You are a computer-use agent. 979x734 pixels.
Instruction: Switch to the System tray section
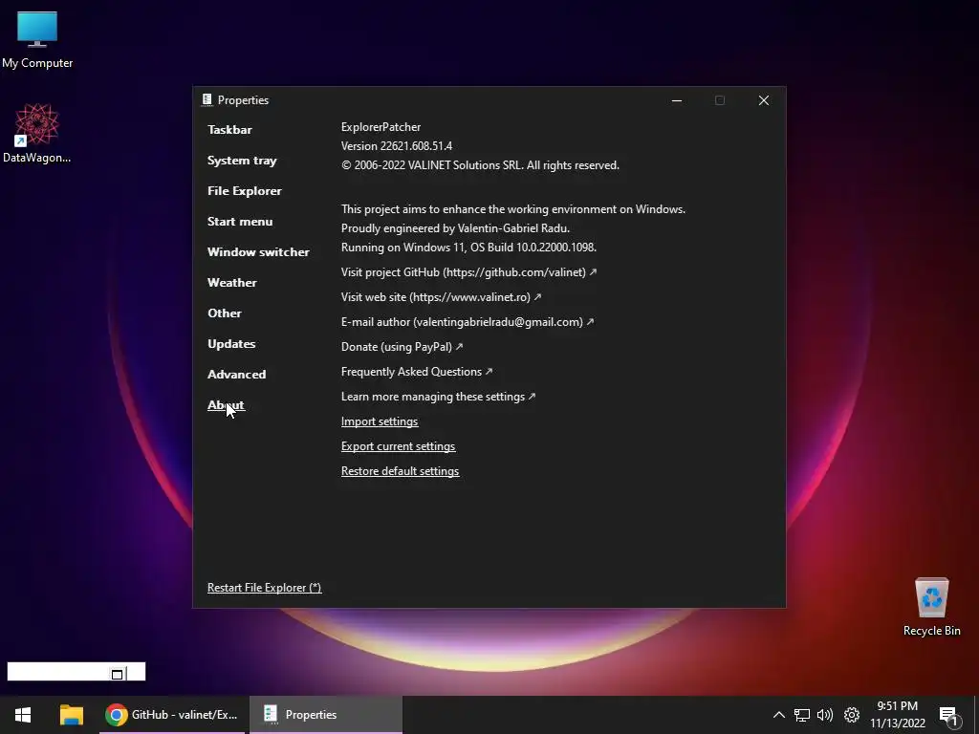coord(242,161)
